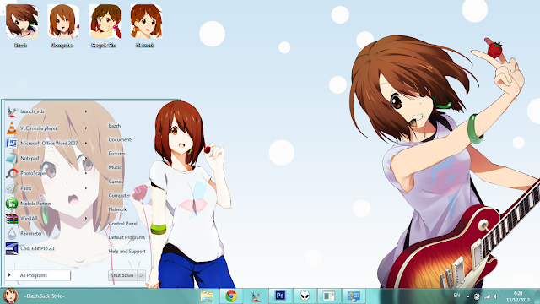Image resolution: width=540 pixels, height=304 pixels.
Task: Expand the Paint recent files arrow
Action: (86, 188)
